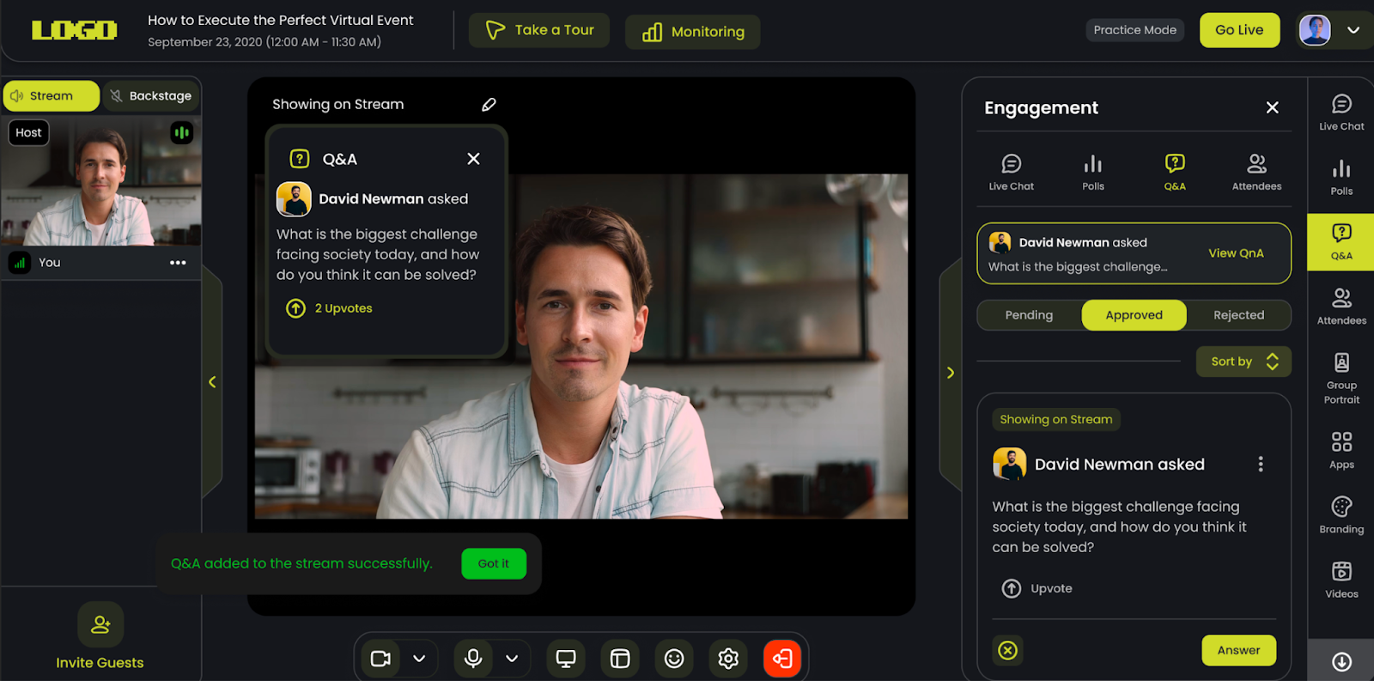Open Group Portrait in right sidebar

(x=1341, y=378)
